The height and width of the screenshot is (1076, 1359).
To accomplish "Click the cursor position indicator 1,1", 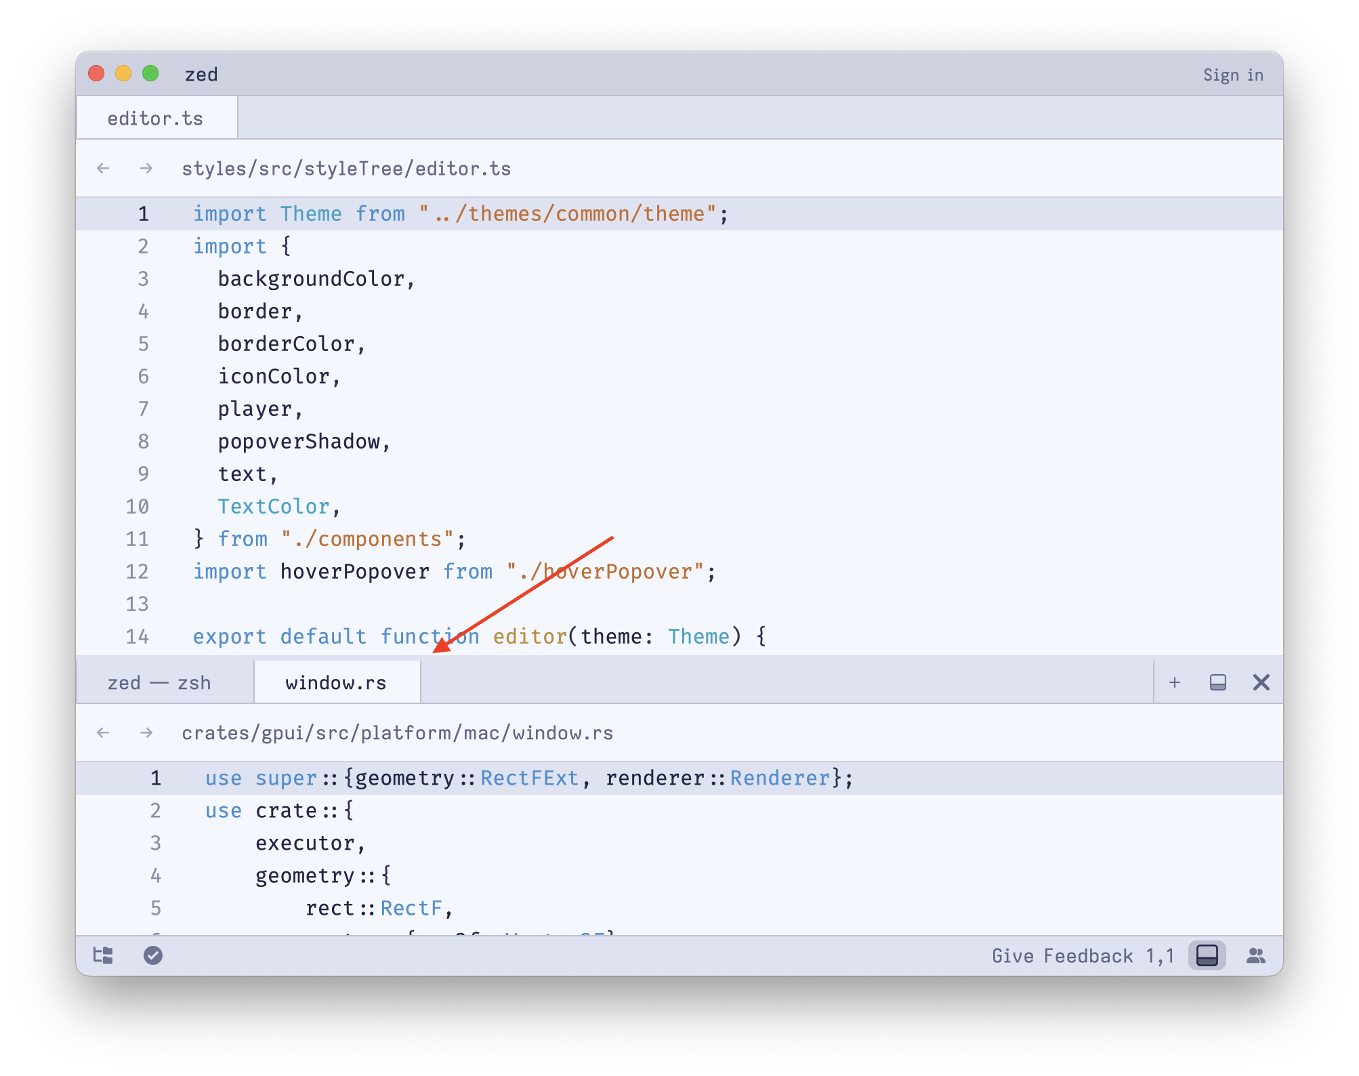I will pyautogui.click(x=1160, y=955).
